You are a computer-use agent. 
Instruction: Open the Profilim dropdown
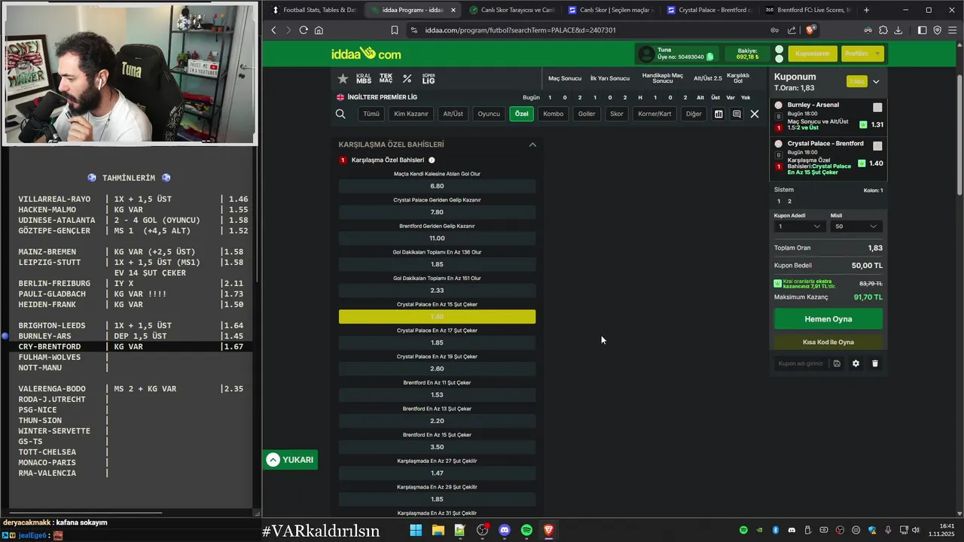862,53
